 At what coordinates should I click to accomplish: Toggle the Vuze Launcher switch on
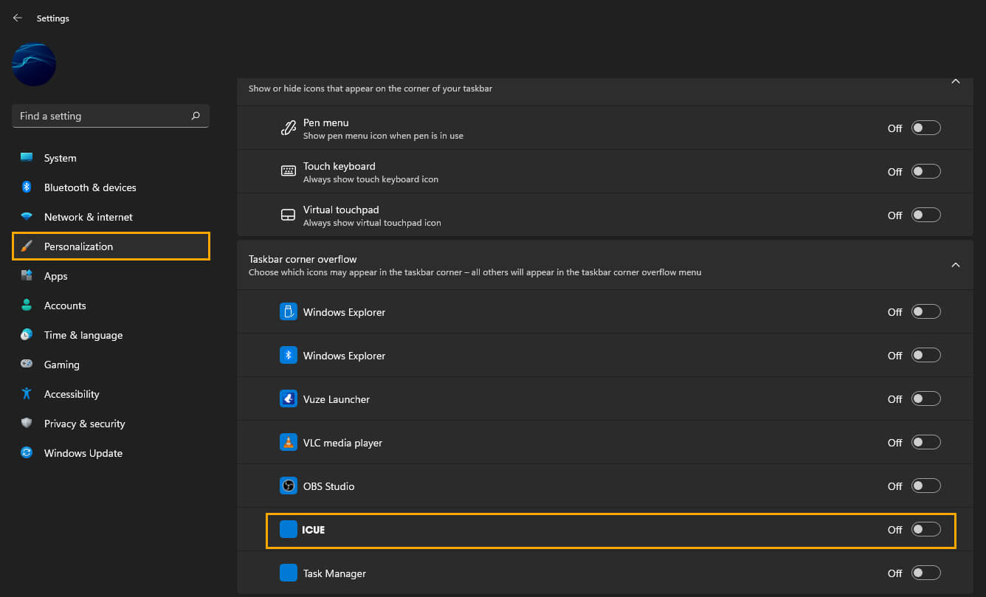(926, 398)
